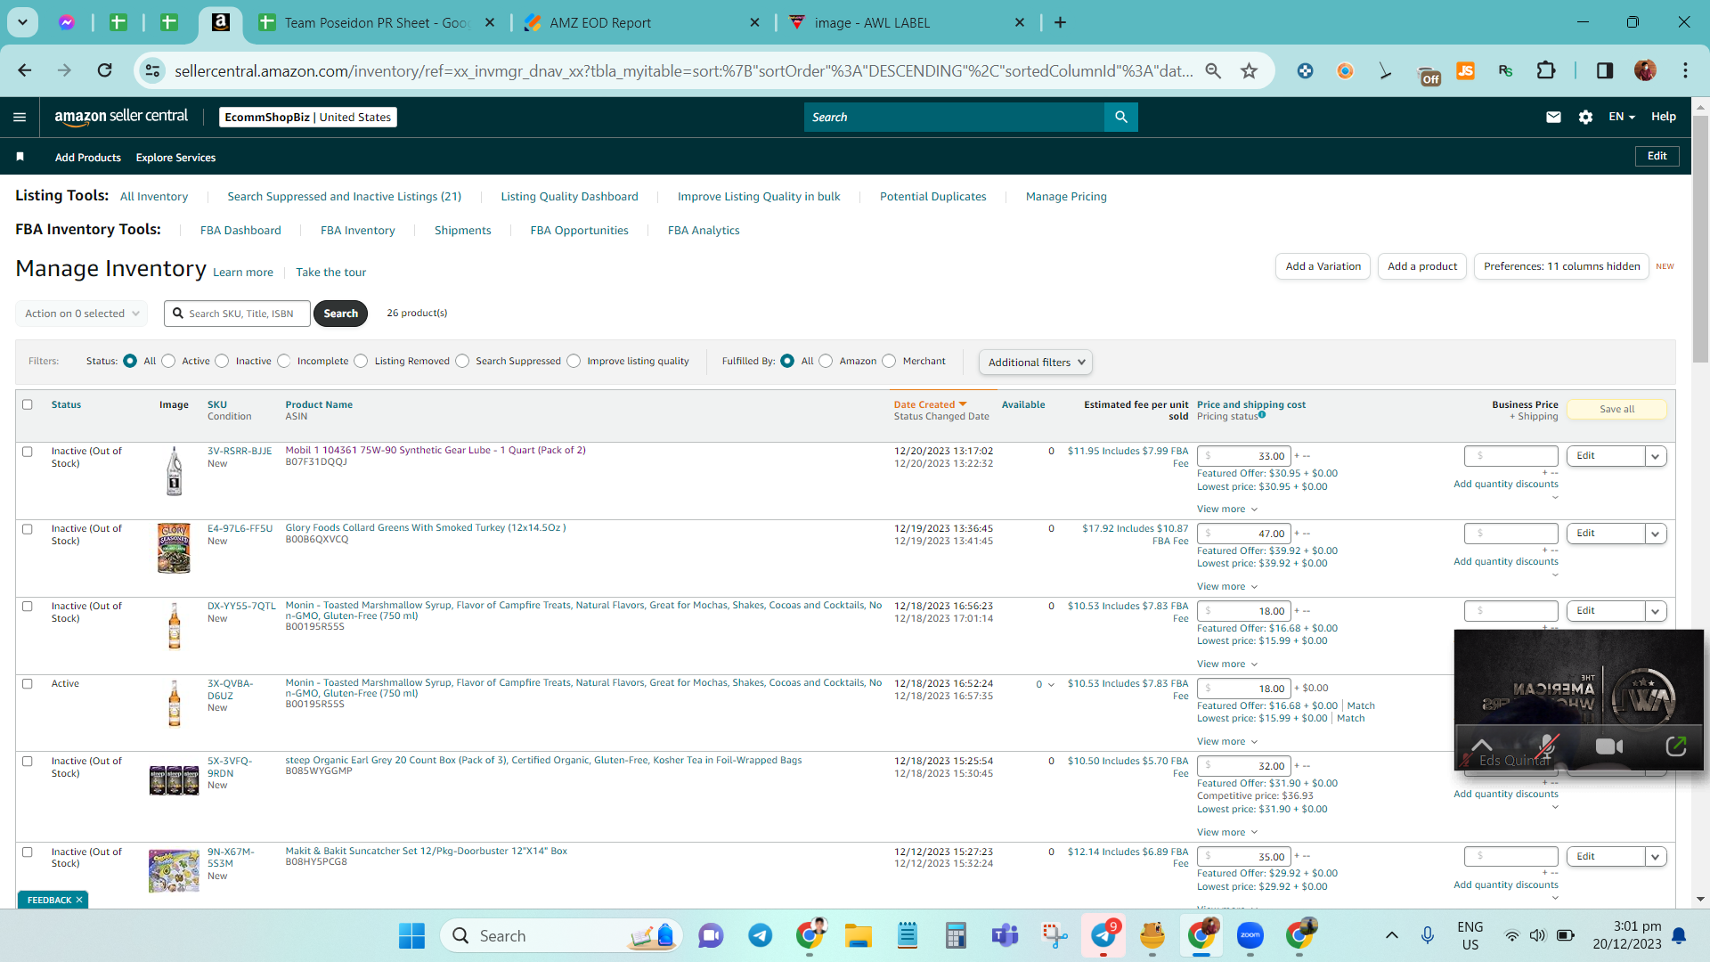1710x962 pixels.
Task: Click the black Search button beside SKU field
Action: (340, 314)
